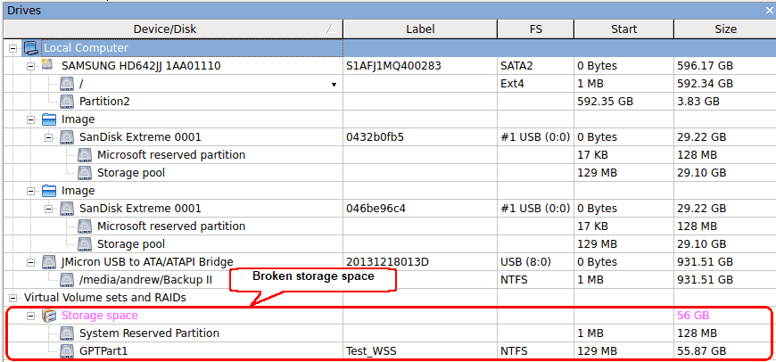Click the Partition2 disk icon
Image resolution: width=776 pixels, height=362 pixels.
(x=67, y=102)
